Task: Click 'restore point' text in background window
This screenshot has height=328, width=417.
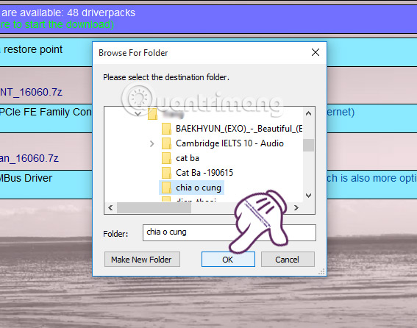Action: point(33,49)
